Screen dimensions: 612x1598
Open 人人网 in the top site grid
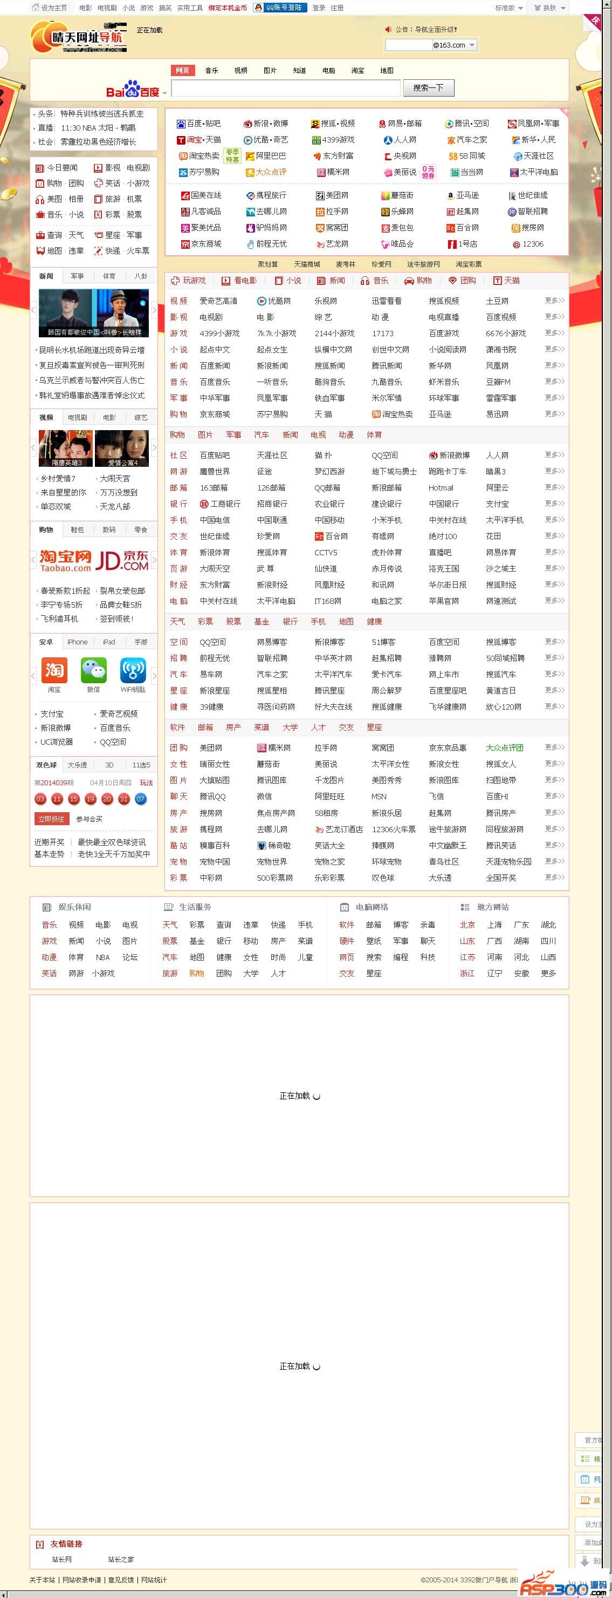coord(400,140)
